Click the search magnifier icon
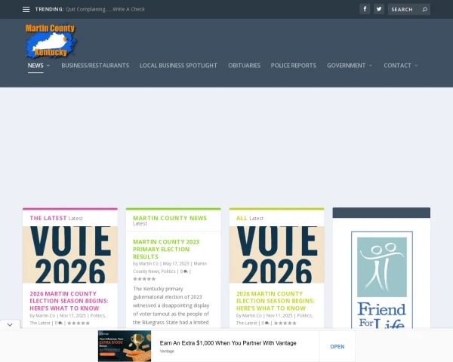The image size is (453, 362). (424, 10)
